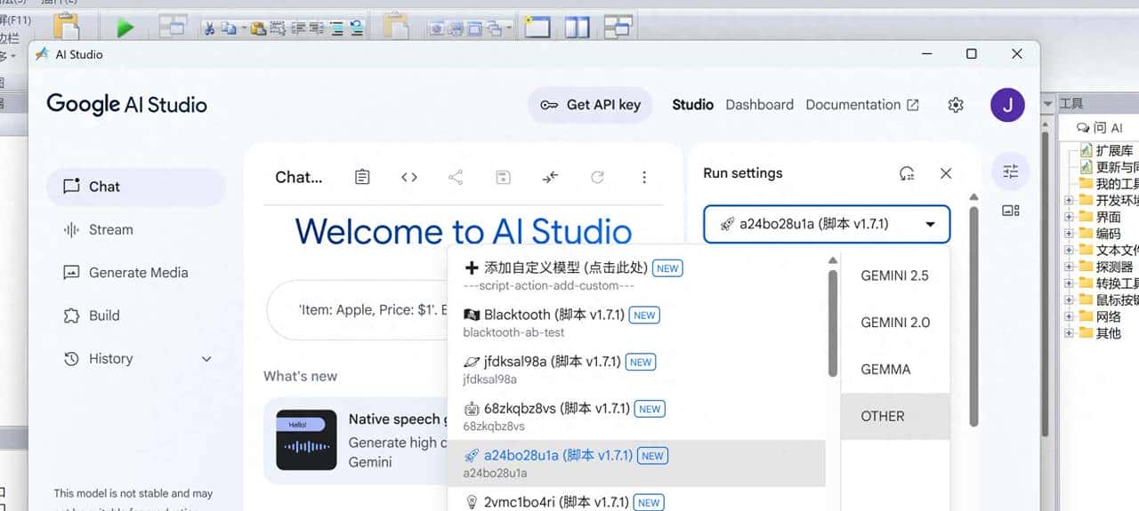
Task: Click the copy icon in the background toolbar
Action: [229, 28]
